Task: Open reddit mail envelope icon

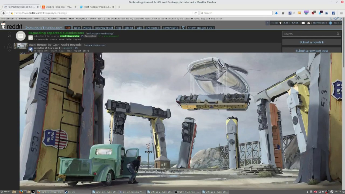Action: 303,23
